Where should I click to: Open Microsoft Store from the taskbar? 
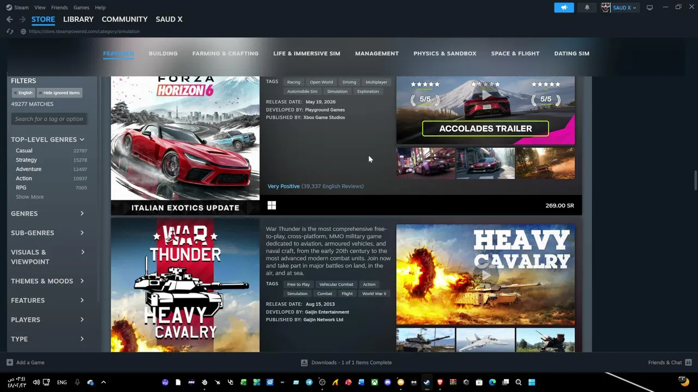[479, 382]
